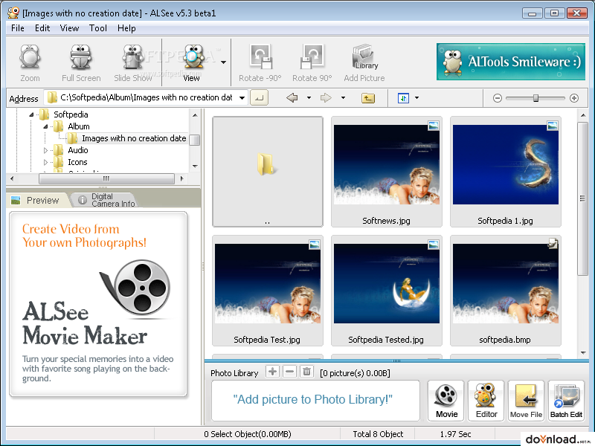
Task: Switch to Digital Camera Info tab
Action: point(106,200)
